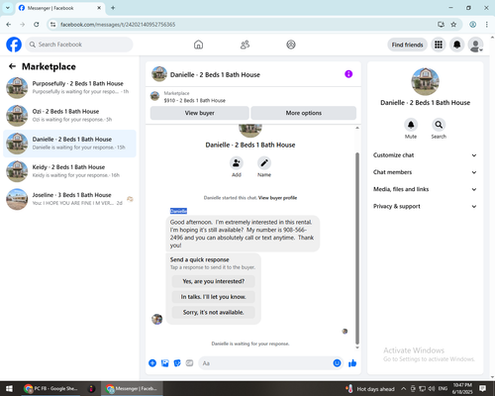Viewport: 495px width, 396px height.
Task: Click the View buyer button
Action: click(x=200, y=113)
